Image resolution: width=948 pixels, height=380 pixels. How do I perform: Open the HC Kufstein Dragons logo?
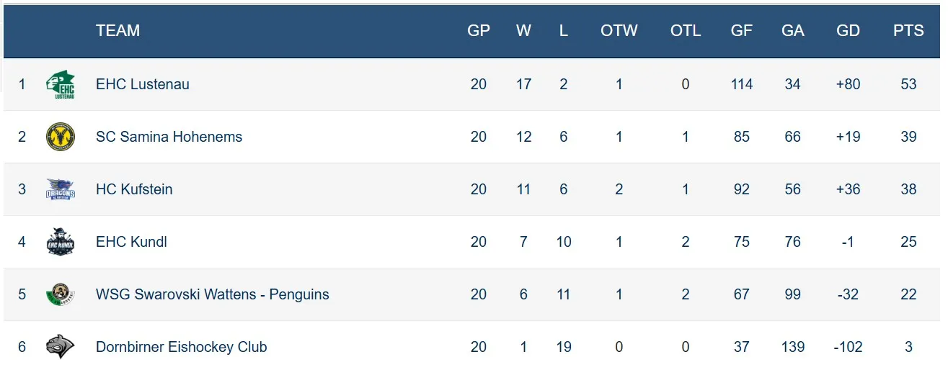pos(61,189)
